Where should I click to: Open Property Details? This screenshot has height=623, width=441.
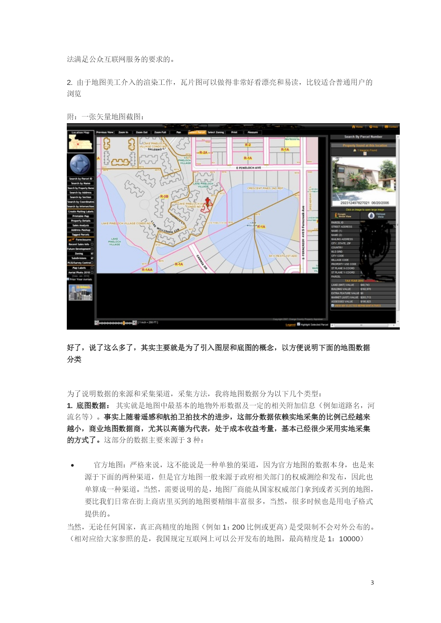click(x=81, y=221)
